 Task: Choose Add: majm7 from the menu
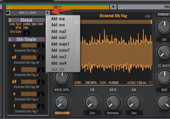point(60,44)
